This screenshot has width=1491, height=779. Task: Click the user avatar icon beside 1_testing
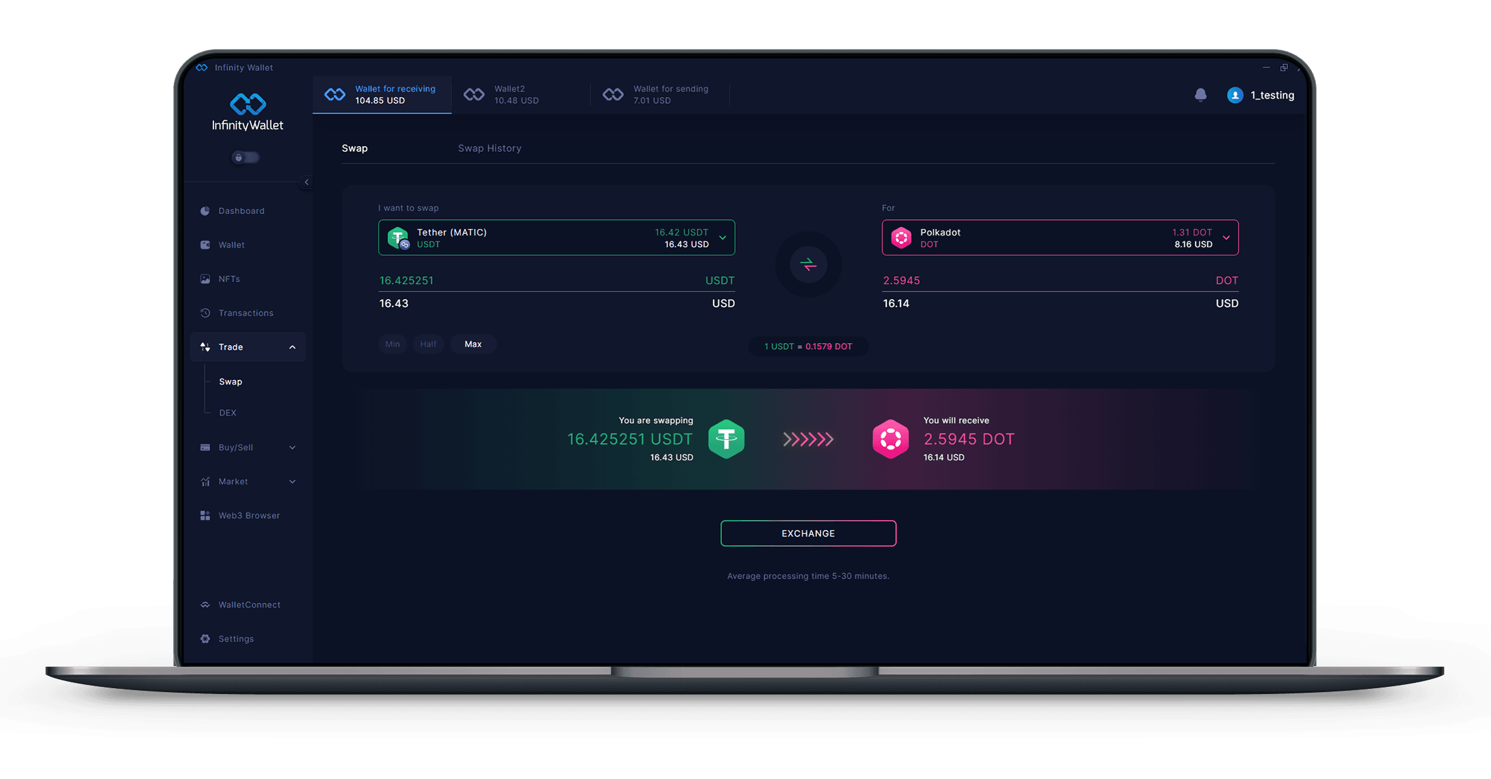(x=1235, y=95)
